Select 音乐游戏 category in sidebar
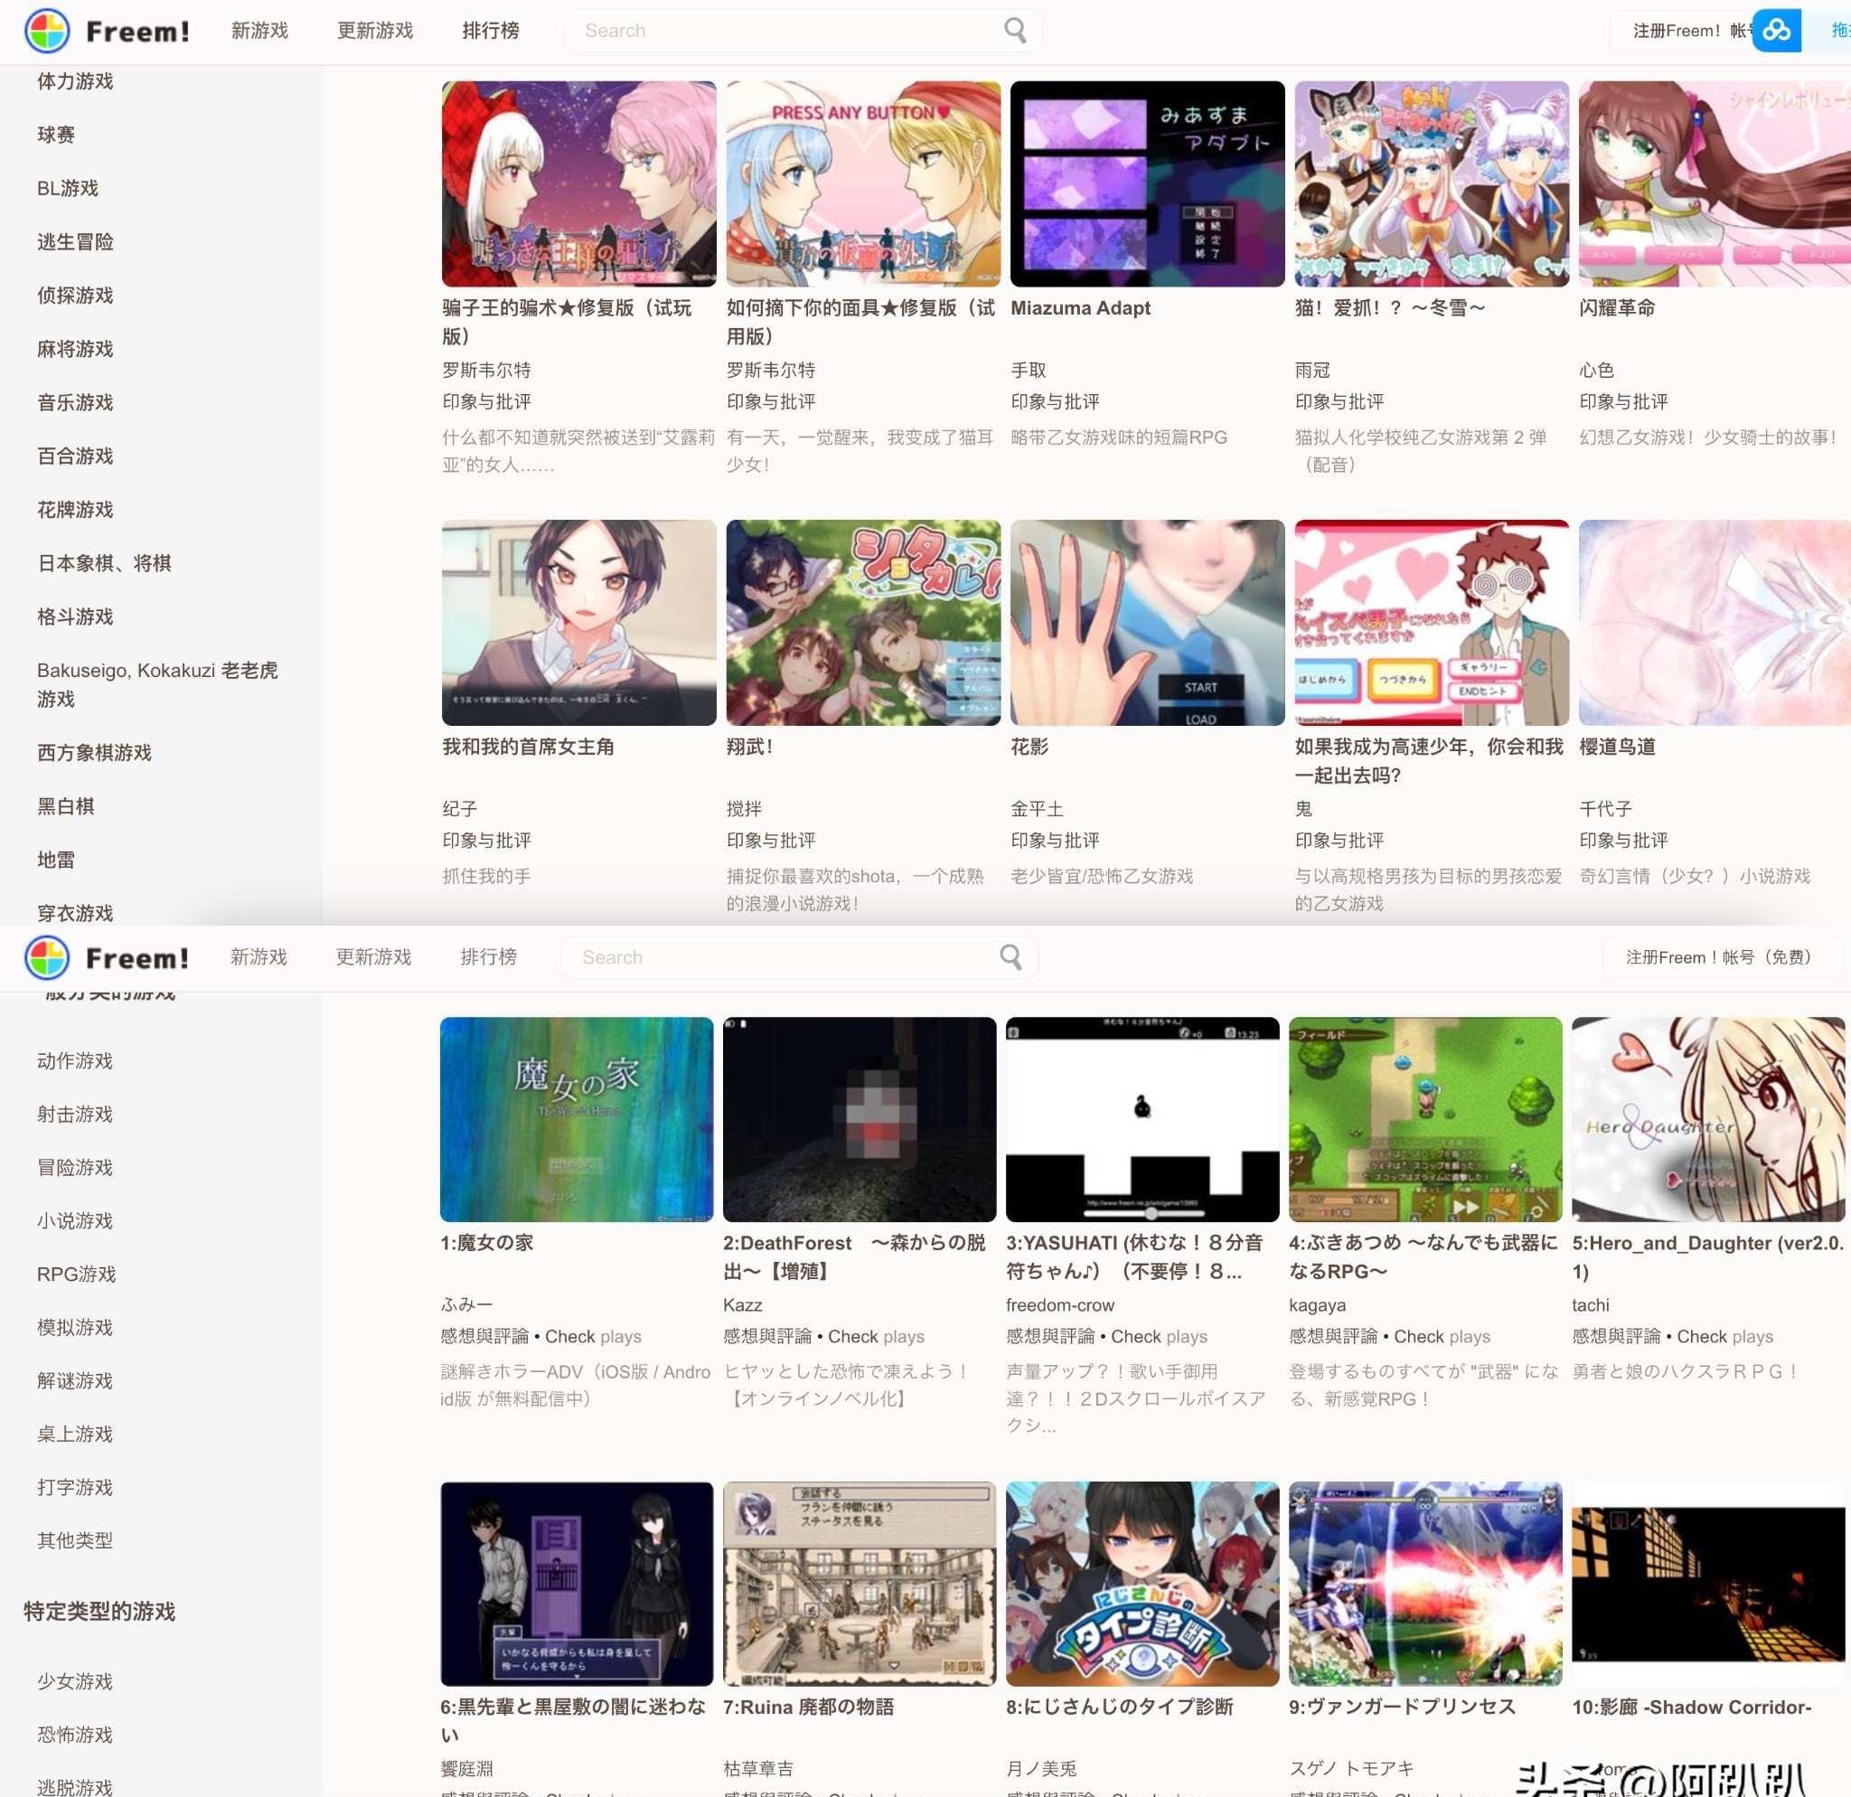Screen dimensions: 1851x1797 pos(75,402)
